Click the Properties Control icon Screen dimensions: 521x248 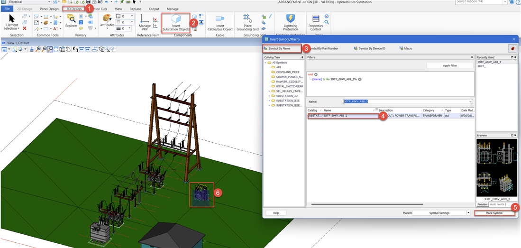coord(316,18)
